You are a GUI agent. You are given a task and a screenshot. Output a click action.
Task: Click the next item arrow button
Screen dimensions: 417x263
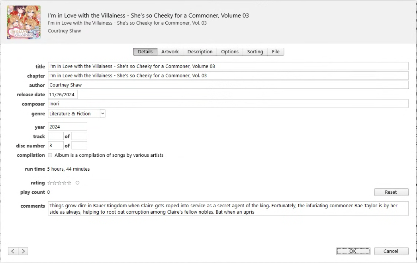23,251
